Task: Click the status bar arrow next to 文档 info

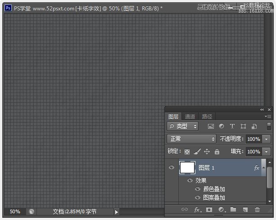Action: (116, 212)
